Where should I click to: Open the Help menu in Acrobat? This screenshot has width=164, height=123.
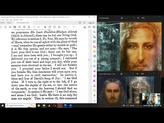click(x=21, y=20)
